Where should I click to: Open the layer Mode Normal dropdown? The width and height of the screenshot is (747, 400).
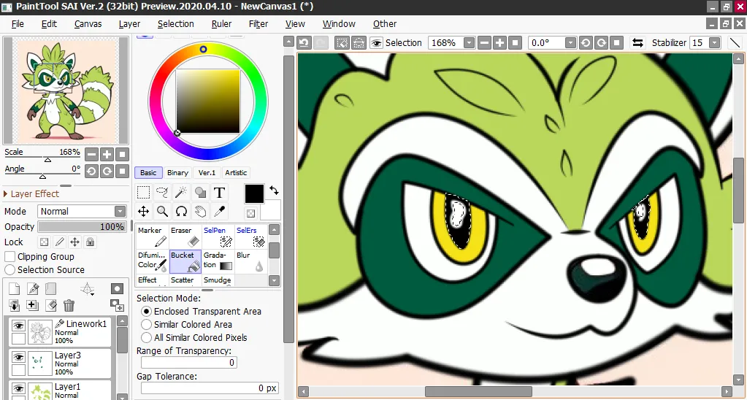pos(120,212)
